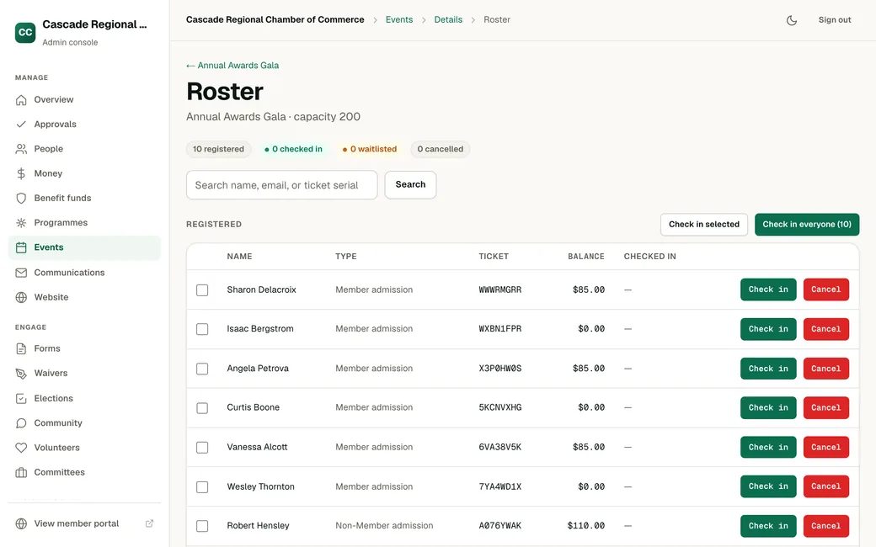Check the box next to Wesley Thornton
The height and width of the screenshot is (547, 876).
click(202, 487)
